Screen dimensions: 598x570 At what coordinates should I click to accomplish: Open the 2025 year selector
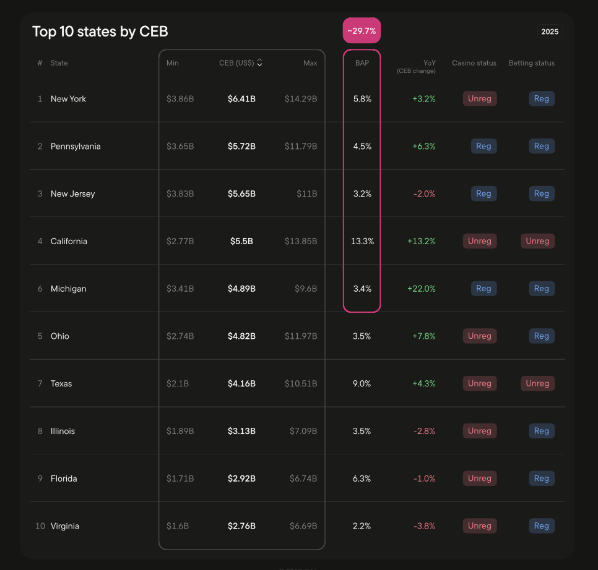click(549, 31)
